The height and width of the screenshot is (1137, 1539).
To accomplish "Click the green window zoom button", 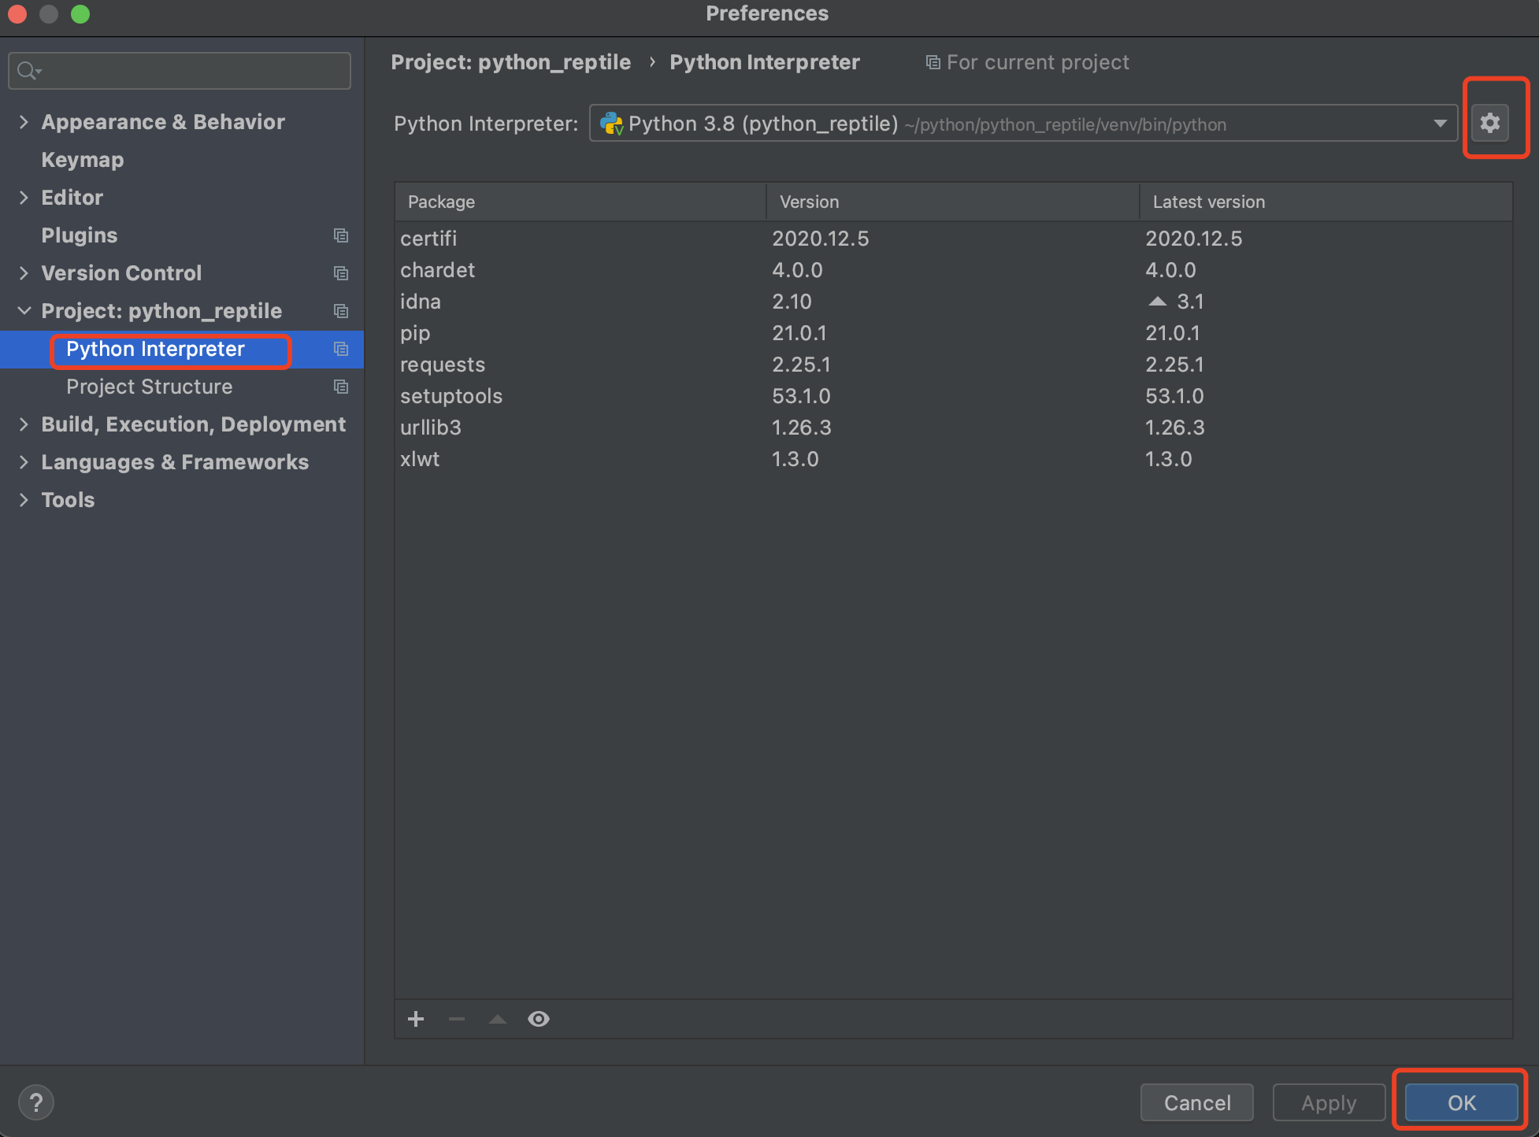I will click(80, 13).
